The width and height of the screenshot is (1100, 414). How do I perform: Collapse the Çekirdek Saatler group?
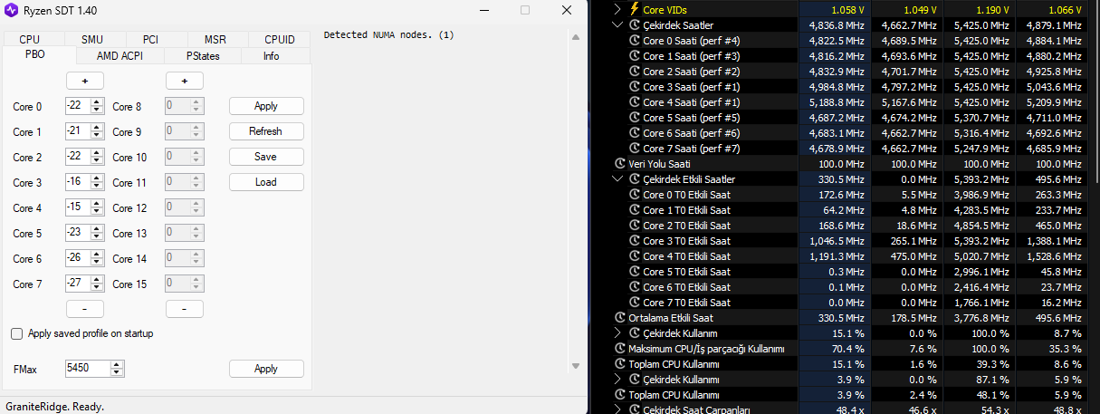617,25
